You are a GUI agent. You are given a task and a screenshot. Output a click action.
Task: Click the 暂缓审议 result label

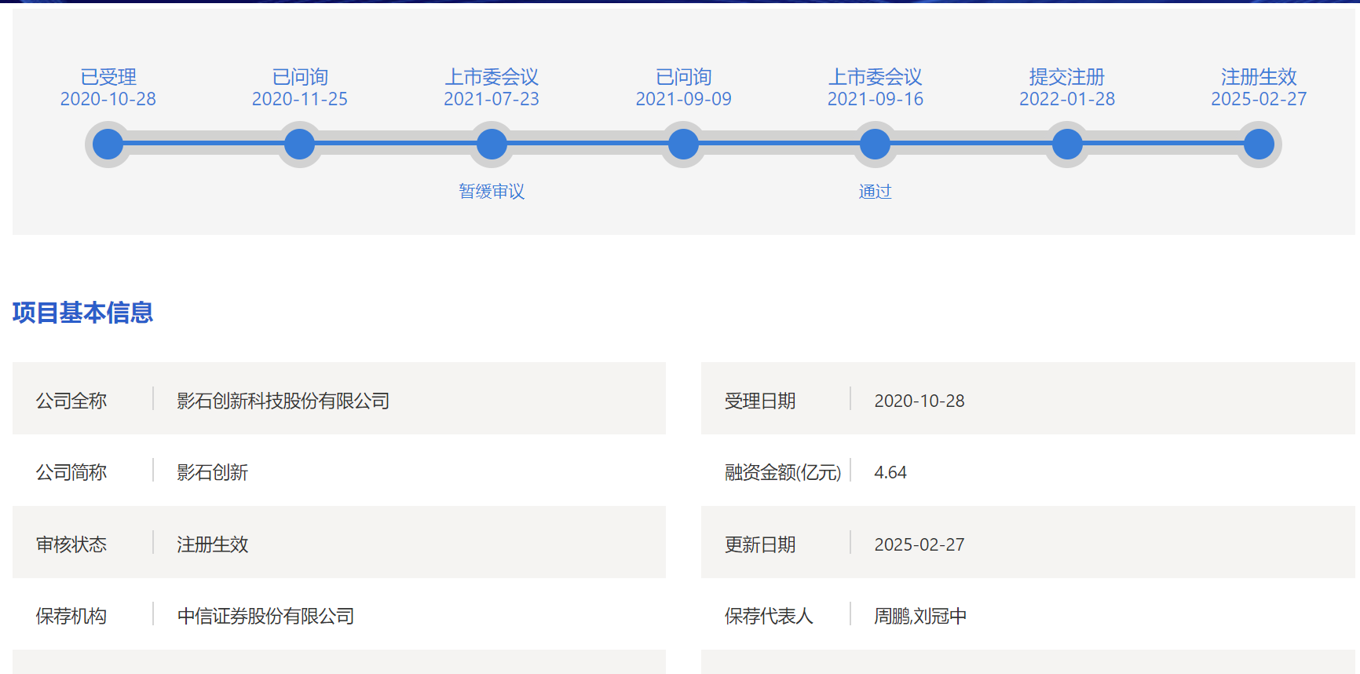point(492,192)
